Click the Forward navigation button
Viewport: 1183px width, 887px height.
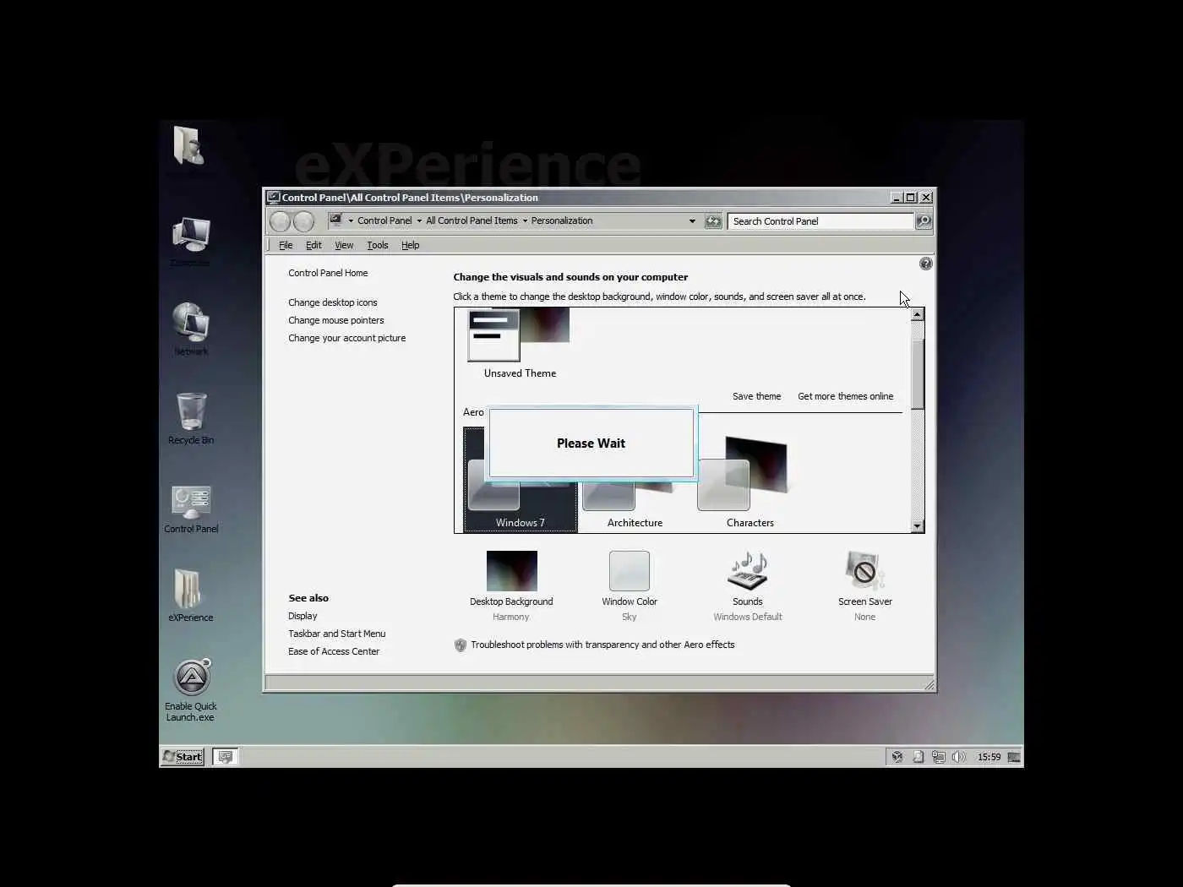point(304,221)
